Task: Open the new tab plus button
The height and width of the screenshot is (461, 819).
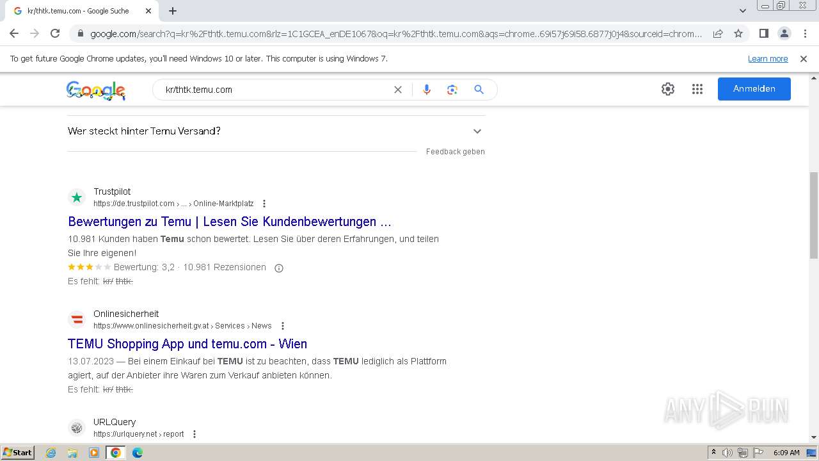Action: [x=173, y=11]
